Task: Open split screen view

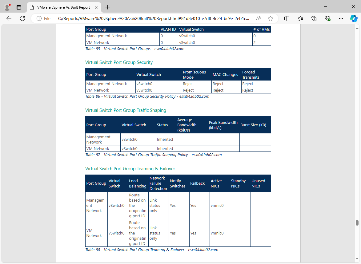Action: (287, 18)
